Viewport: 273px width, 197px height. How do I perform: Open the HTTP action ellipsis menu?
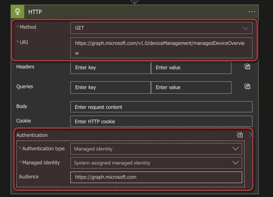click(252, 12)
